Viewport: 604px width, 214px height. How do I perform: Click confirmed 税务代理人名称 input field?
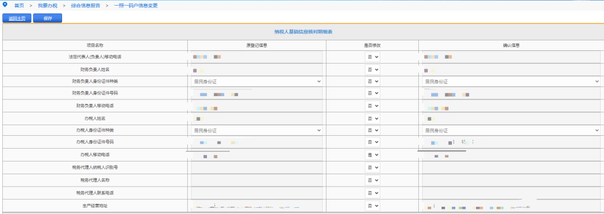511,180
